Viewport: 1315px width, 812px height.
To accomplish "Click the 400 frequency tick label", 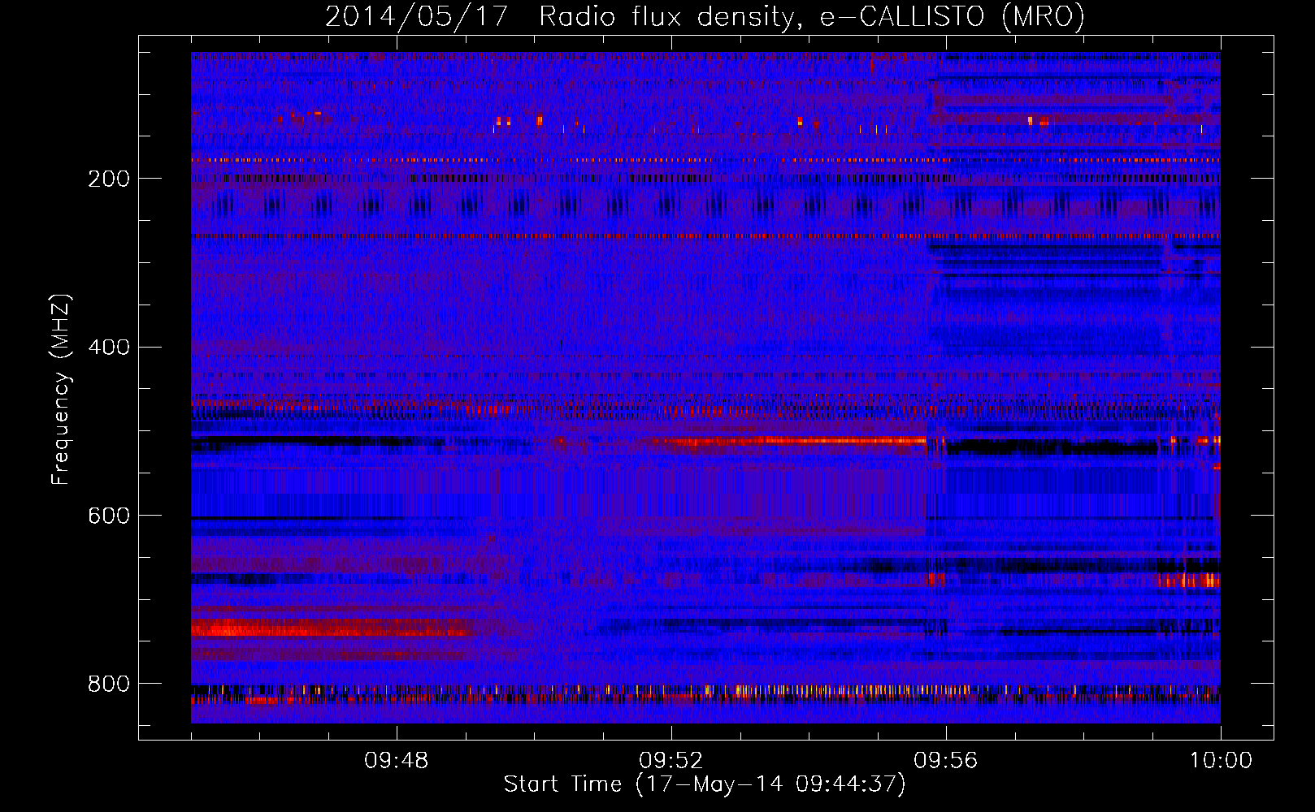I will click(x=109, y=348).
